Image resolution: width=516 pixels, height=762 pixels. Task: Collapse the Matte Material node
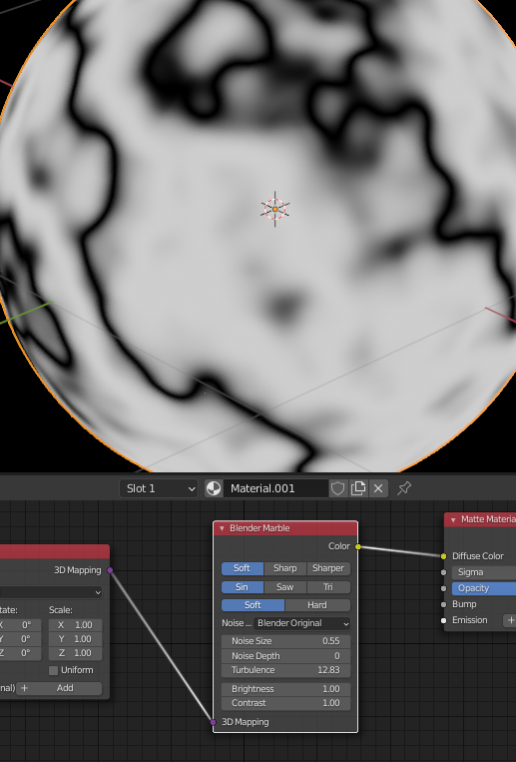click(x=453, y=519)
